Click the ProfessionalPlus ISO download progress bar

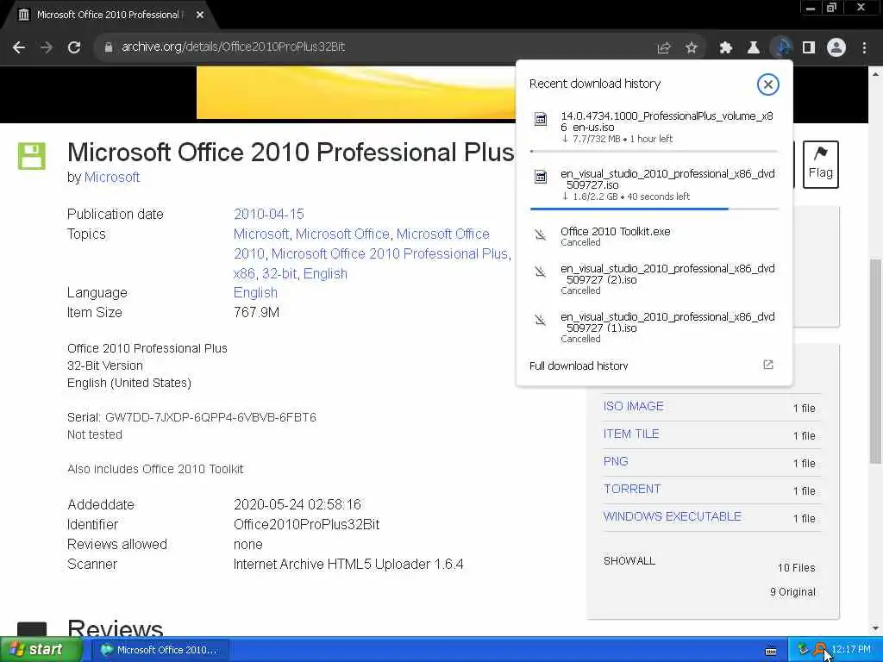[x=654, y=152]
